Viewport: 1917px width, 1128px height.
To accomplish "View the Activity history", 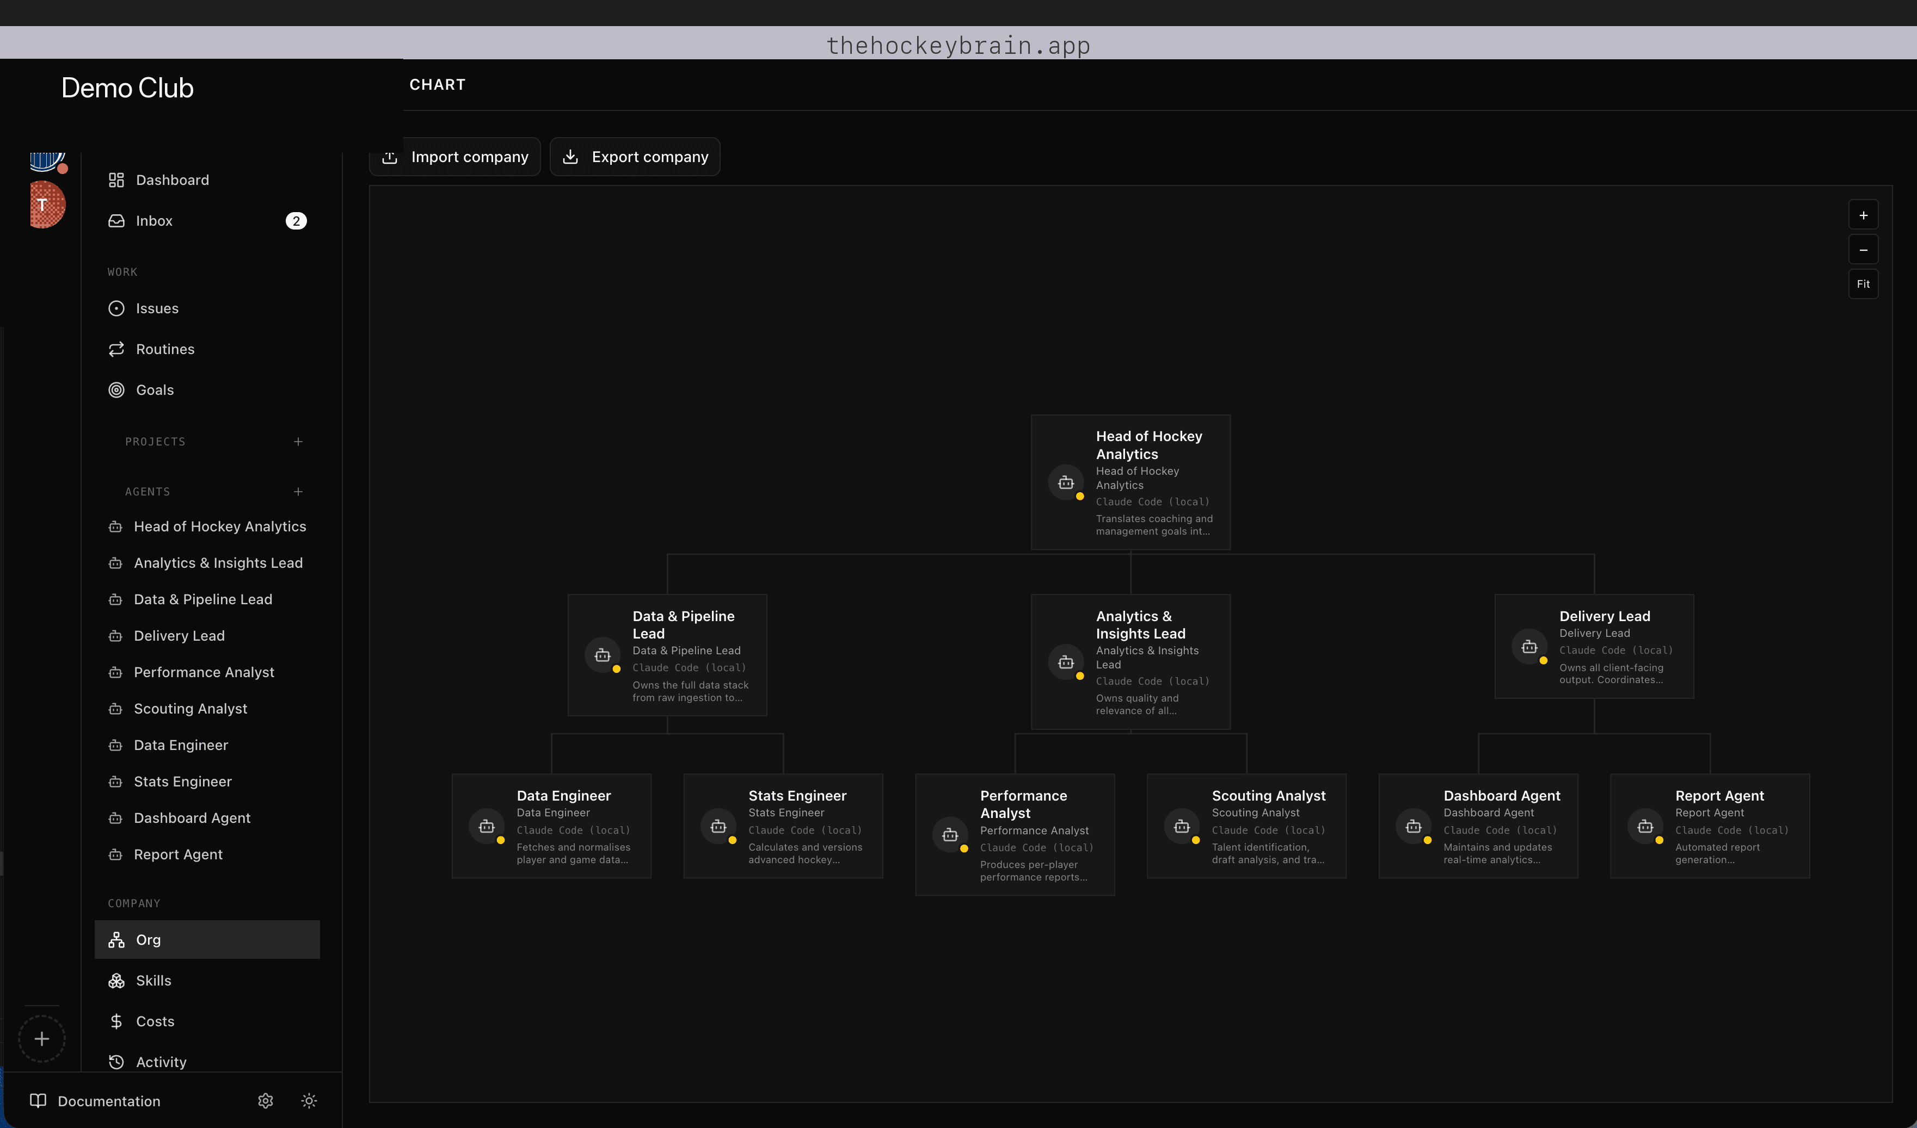I will [x=160, y=1061].
